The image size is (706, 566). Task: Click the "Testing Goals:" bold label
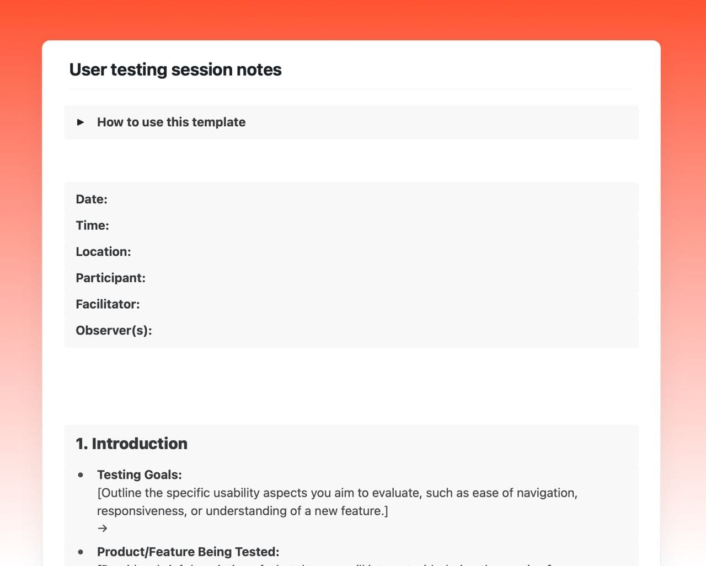140,475
